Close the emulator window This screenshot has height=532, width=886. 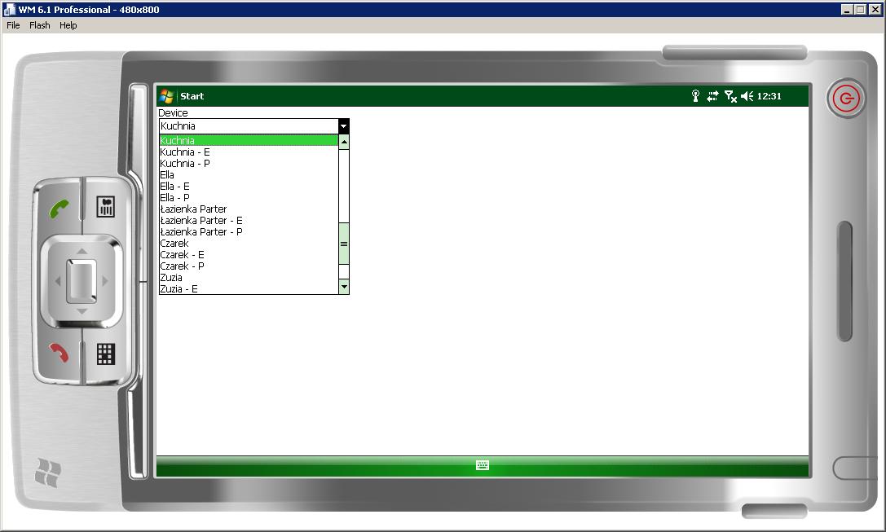pos(875,10)
